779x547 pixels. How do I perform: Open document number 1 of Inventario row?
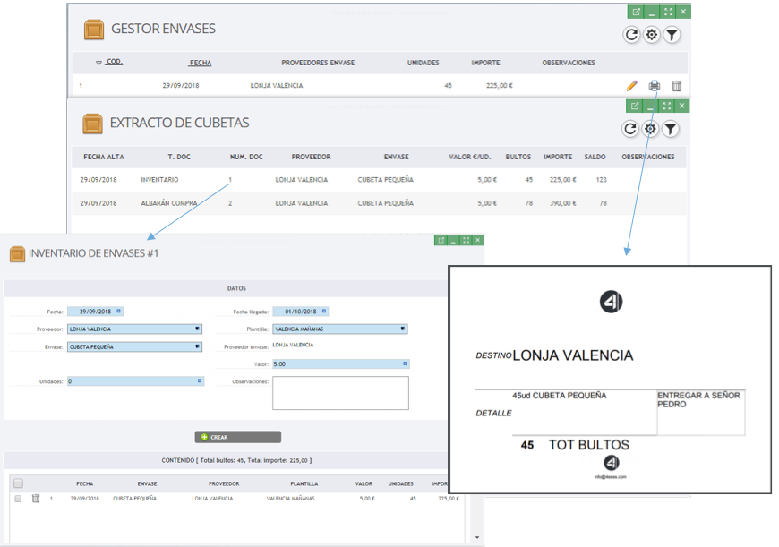point(230,180)
